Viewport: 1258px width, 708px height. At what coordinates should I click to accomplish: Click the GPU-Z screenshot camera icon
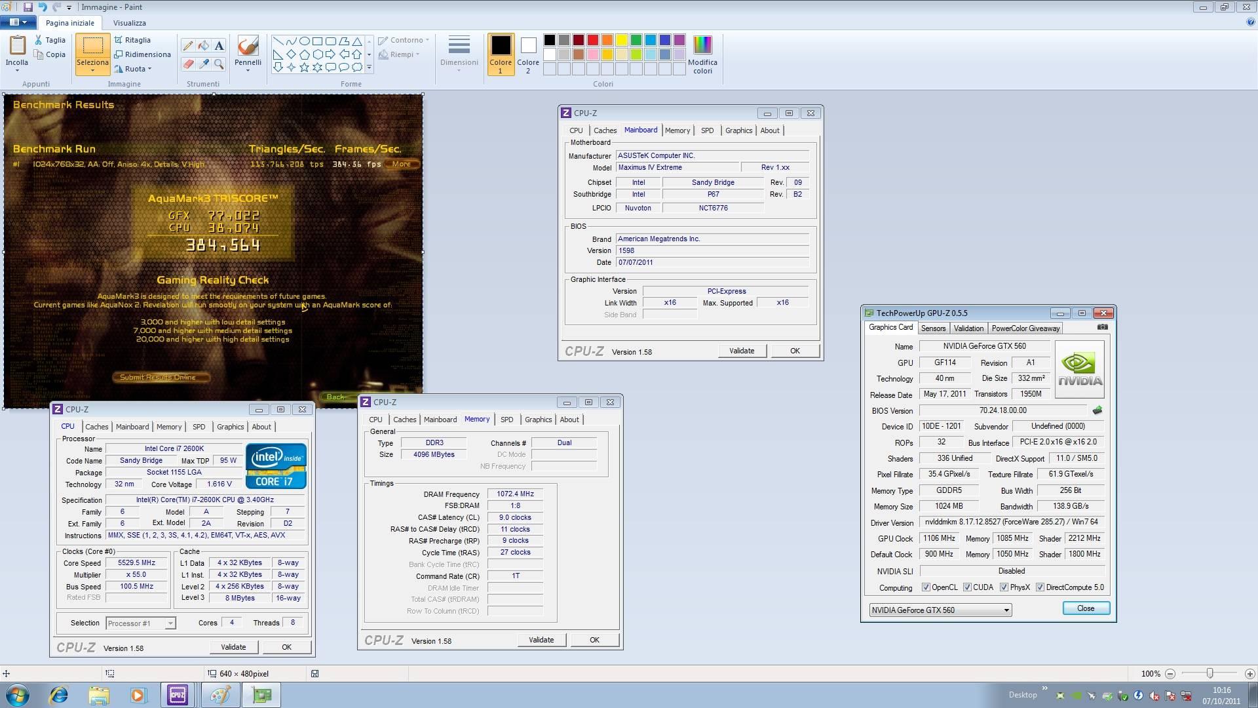(1103, 327)
